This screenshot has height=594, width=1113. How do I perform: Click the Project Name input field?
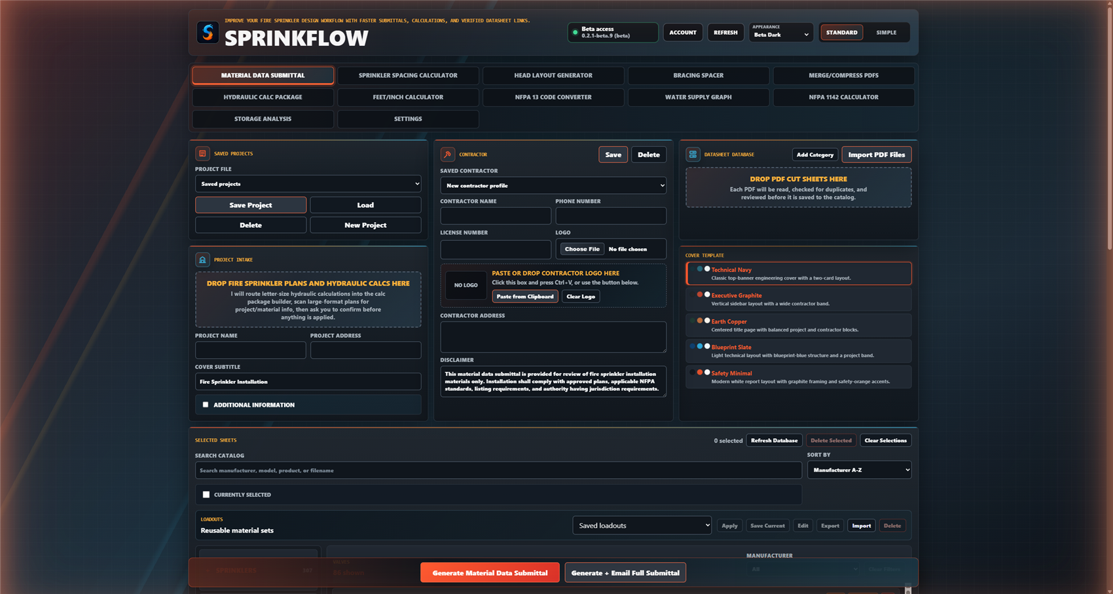coord(251,350)
